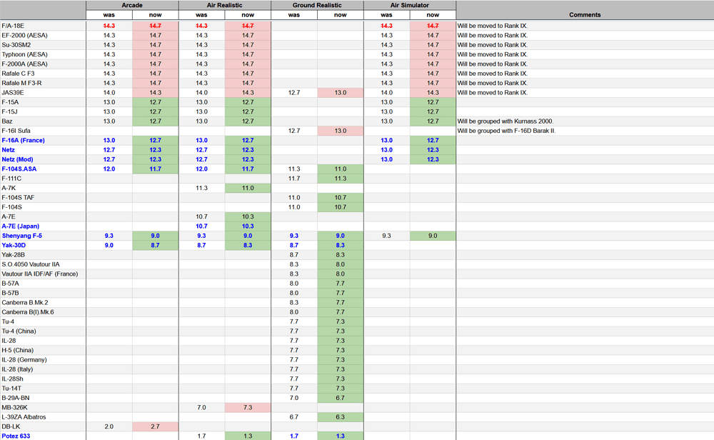Click the blue Shenyang F-5 name
The height and width of the screenshot is (440, 714).
pos(21,235)
